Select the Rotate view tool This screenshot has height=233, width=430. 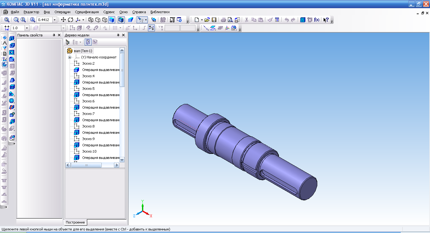pos(71,20)
